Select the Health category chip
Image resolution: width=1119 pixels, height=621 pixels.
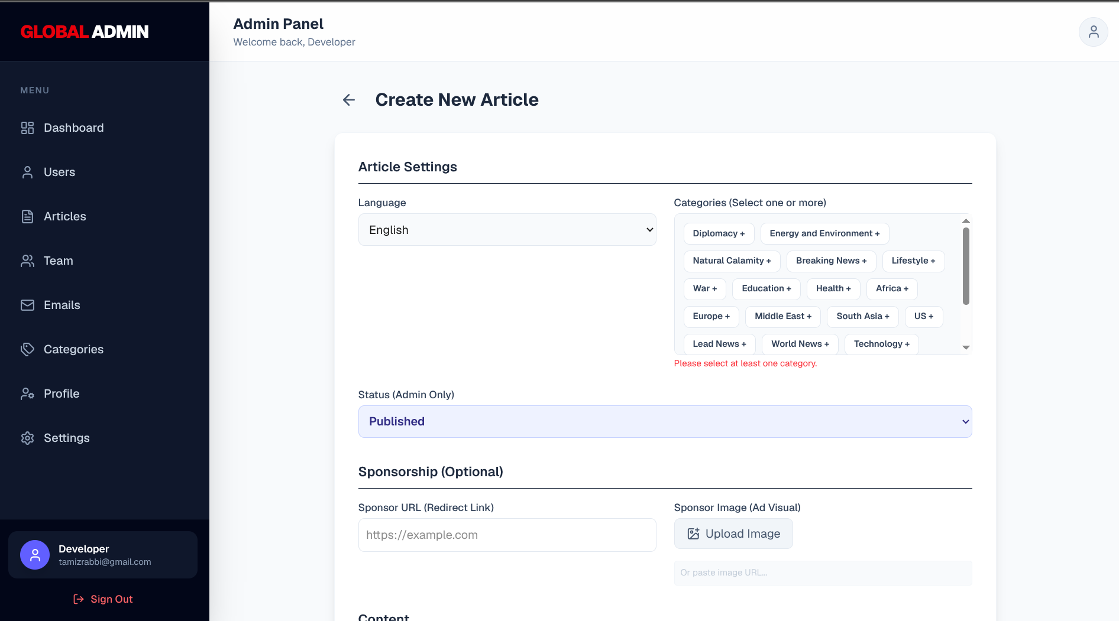833,288
